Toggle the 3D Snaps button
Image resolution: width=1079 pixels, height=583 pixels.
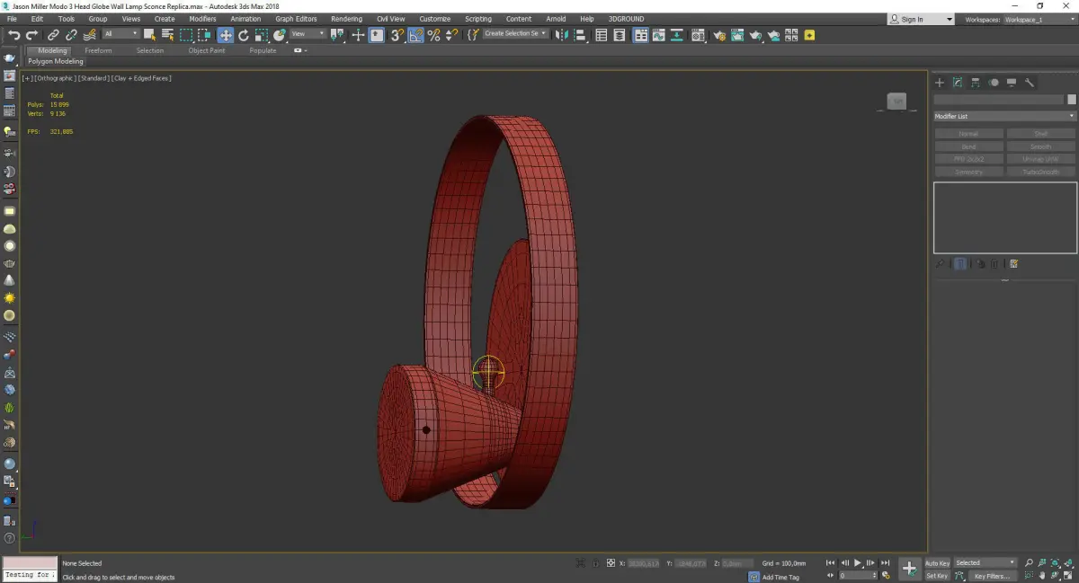point(396,35)
